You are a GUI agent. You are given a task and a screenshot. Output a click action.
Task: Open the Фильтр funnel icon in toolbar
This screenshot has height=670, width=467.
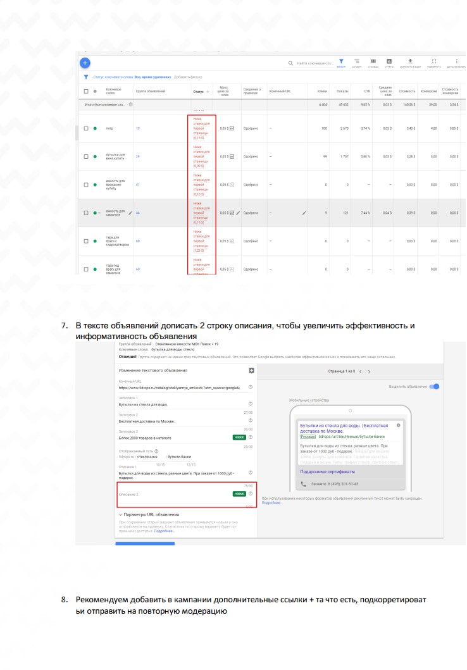pos(341,61)
